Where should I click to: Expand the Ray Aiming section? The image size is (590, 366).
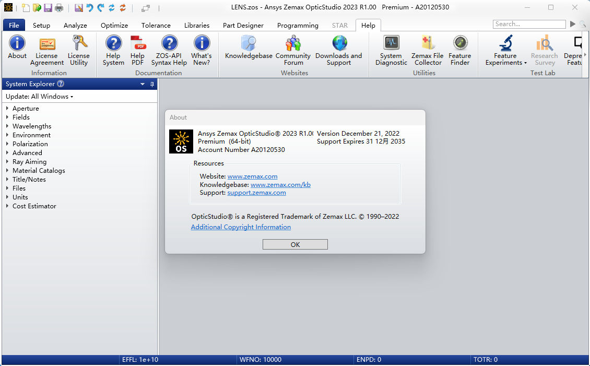(7, 162)
